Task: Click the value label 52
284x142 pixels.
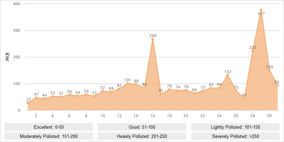Action: point(53,93)
